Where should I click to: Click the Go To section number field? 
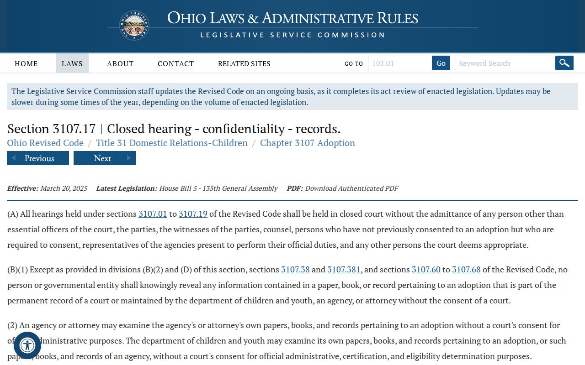[x=400, y=63]
